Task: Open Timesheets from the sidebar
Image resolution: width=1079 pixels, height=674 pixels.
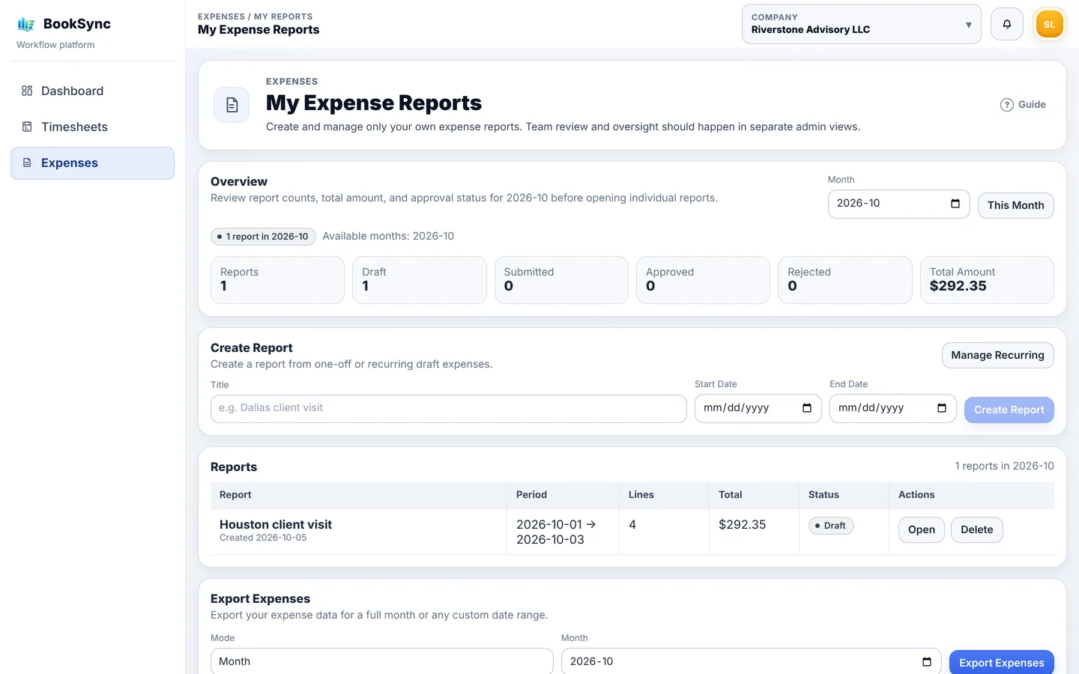Action: [x=92, y=127]
